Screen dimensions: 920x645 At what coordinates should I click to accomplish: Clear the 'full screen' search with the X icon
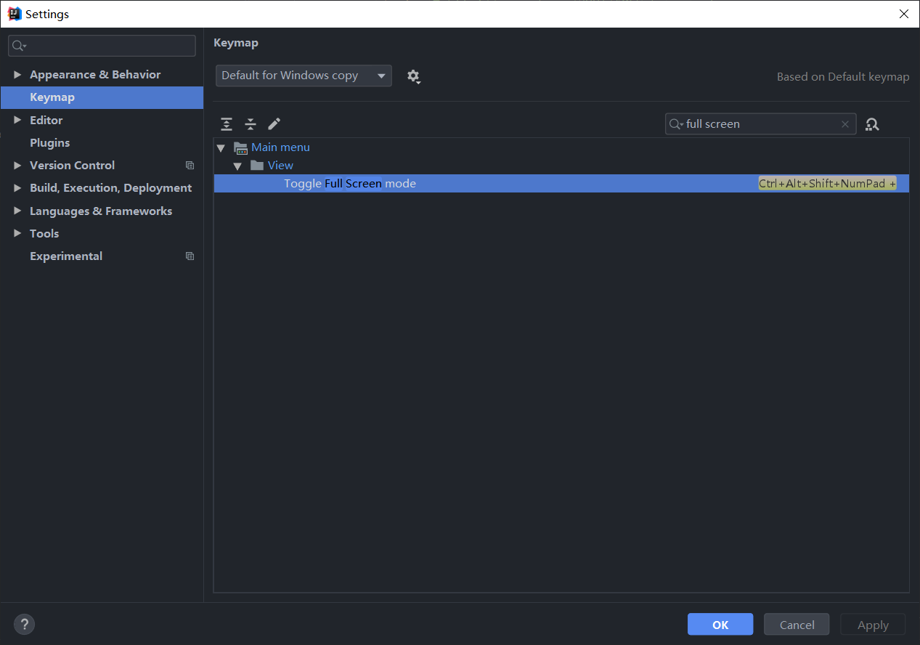click(x=845, y=124)
